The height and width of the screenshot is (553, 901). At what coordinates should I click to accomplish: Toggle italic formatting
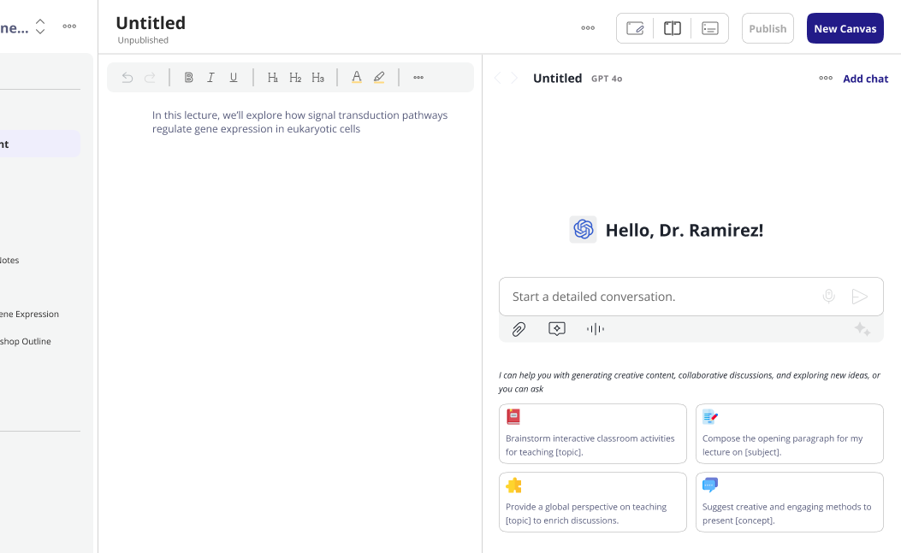[x=210, y=78]
